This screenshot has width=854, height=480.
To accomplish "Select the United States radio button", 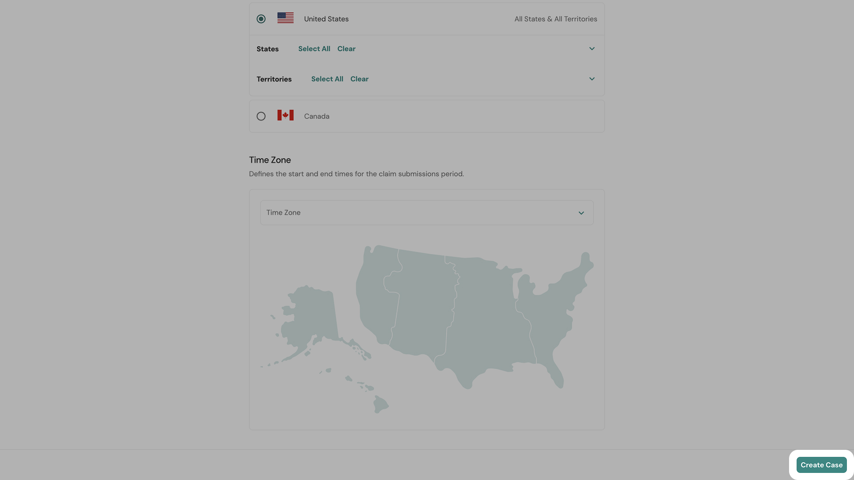I will point(261,19).
